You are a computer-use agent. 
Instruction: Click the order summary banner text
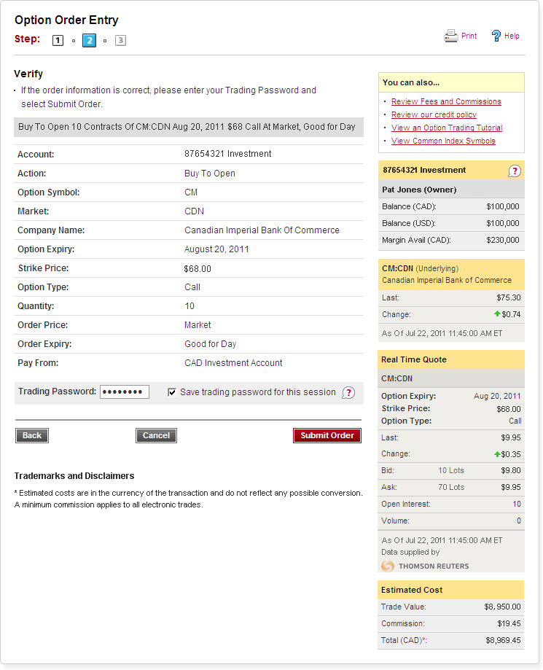click(x=187, y=127)
